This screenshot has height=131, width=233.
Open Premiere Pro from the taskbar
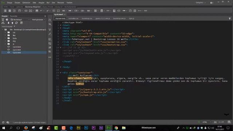[94, 128]
